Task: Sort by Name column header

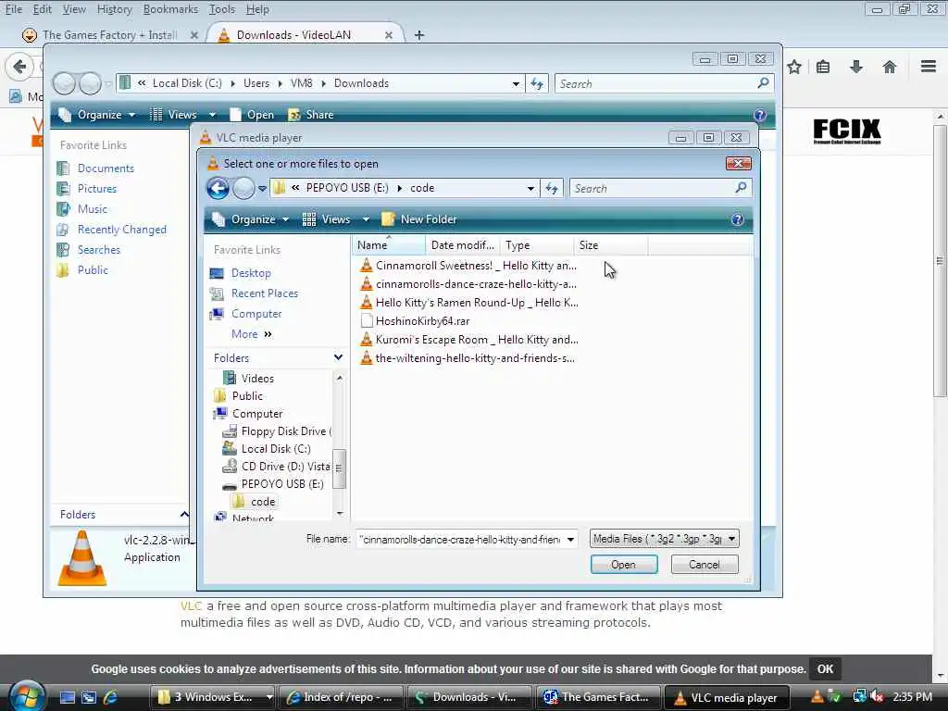Action: click(389, 244)
